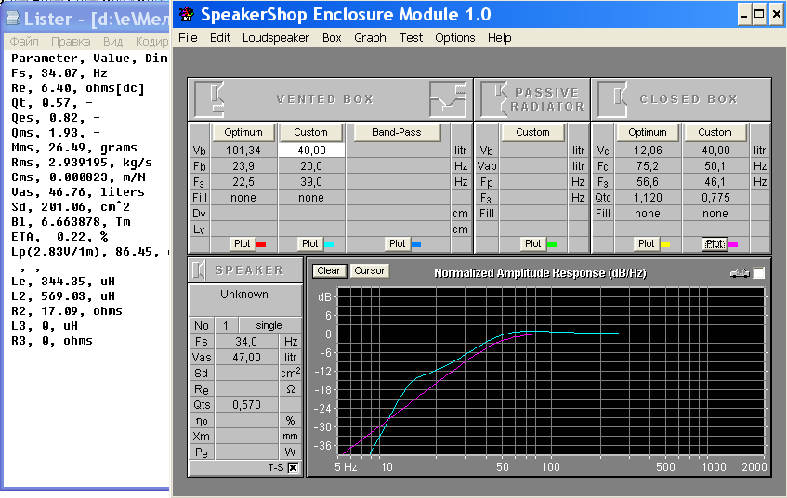Open Вид menu in Lister window
The image size is (787, 498).
point(113,41)
